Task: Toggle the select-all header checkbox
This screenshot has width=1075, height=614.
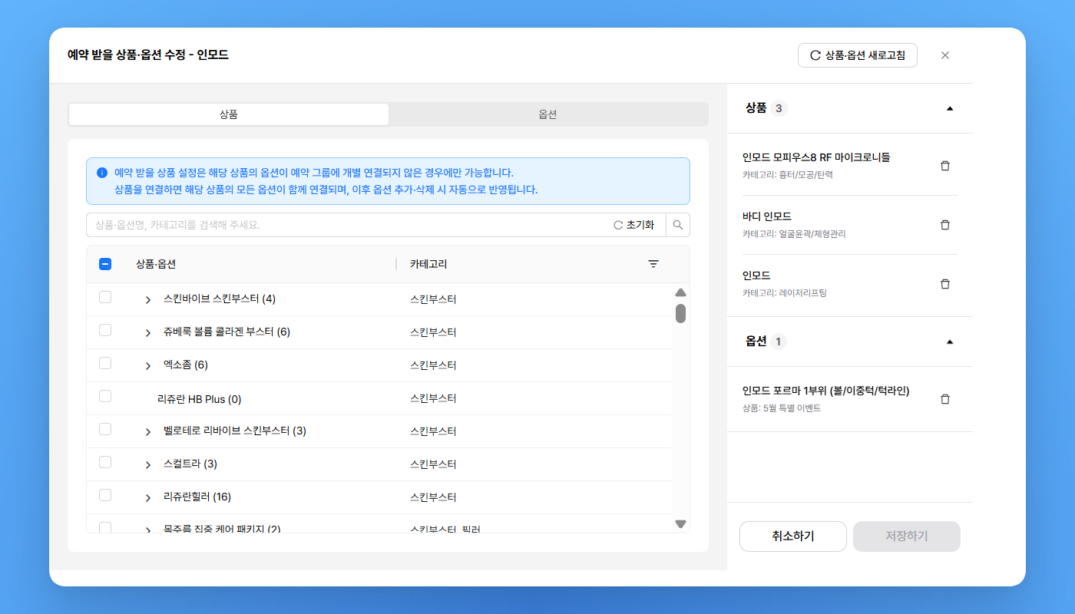Action: pos(105,264)
